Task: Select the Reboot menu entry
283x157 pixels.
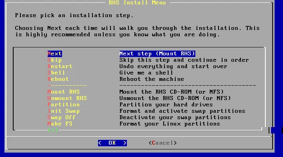Action: pos(58,79)
